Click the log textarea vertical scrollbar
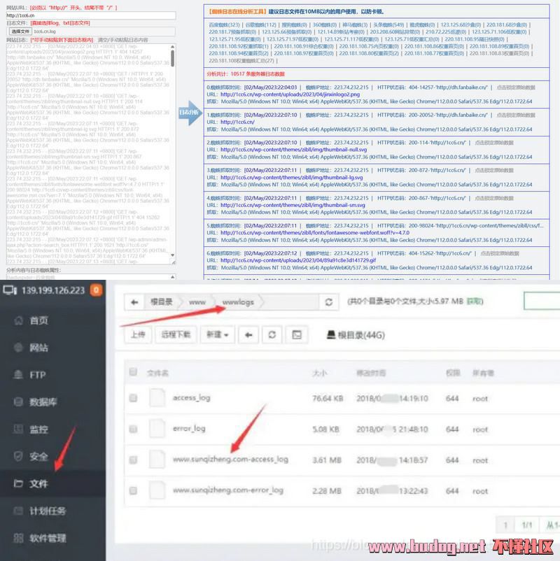The height and width of the screenshot is (561, 560). [173, 150]
